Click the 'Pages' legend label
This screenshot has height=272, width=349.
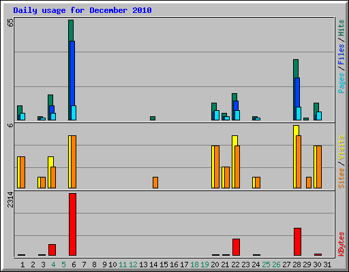point(341,83)
